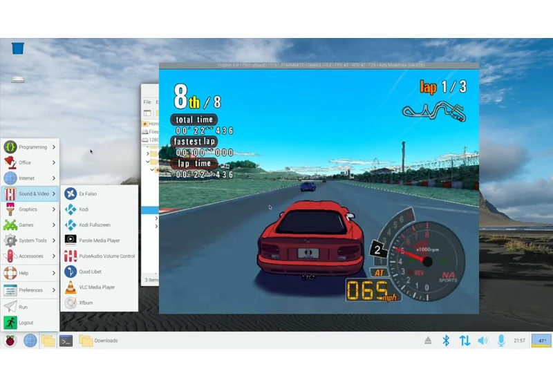Expand arrow next to System Tools
This screenshot has width=553, height=387.
click(x=54, y=240)
